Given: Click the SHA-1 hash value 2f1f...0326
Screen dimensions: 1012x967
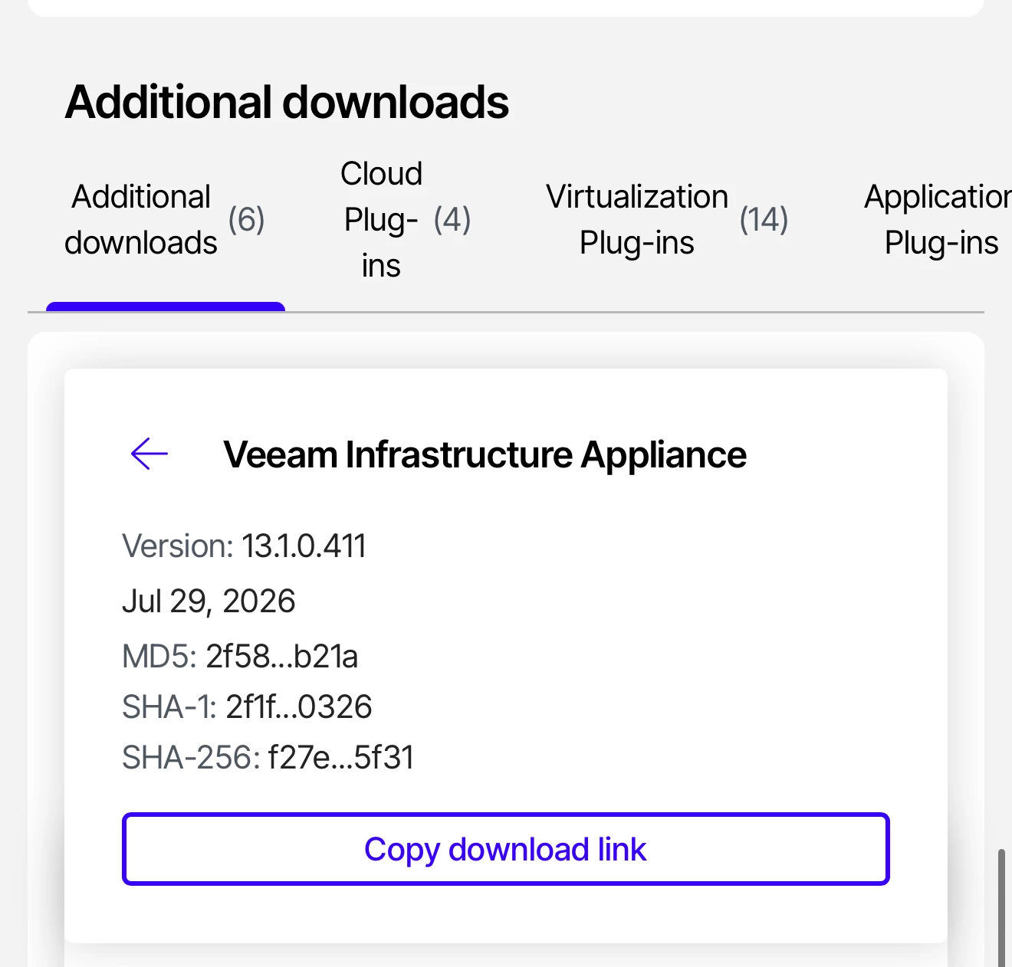Looking at the screenshot, I should coord(299,707).
